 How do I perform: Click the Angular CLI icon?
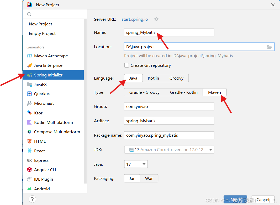(29, 170)
